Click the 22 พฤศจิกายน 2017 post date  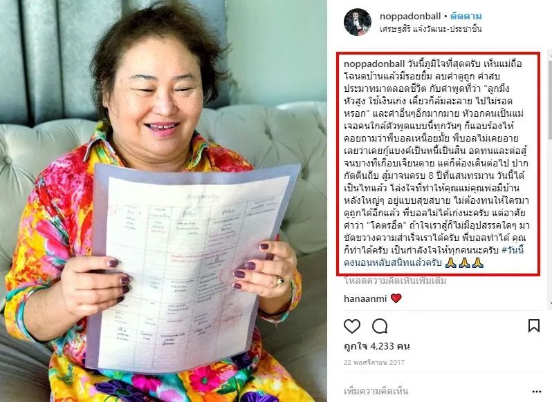point(374,363)
